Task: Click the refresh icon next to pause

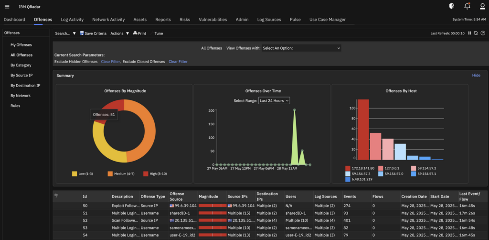Action: [476, 33]
